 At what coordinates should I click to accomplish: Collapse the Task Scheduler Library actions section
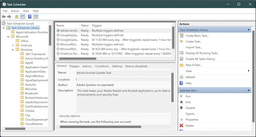[x=248, y=30]
